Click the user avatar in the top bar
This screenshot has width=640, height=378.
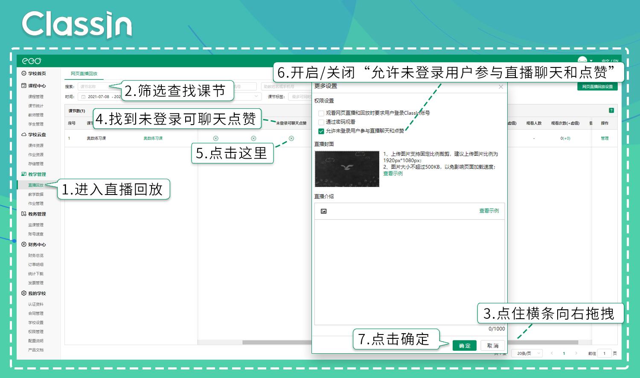(582, 60)
